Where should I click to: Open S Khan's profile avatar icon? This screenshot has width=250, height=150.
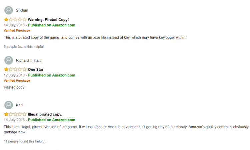[9, 10]
